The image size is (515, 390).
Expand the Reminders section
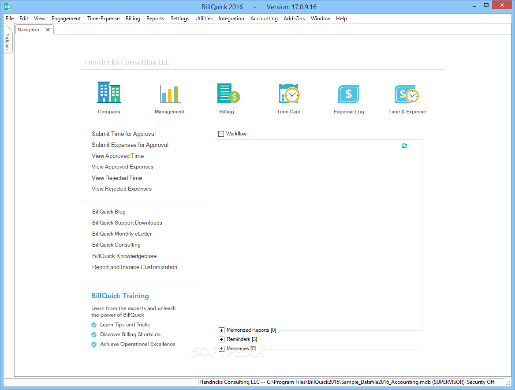pyautogui.click(x=221, y=339)
